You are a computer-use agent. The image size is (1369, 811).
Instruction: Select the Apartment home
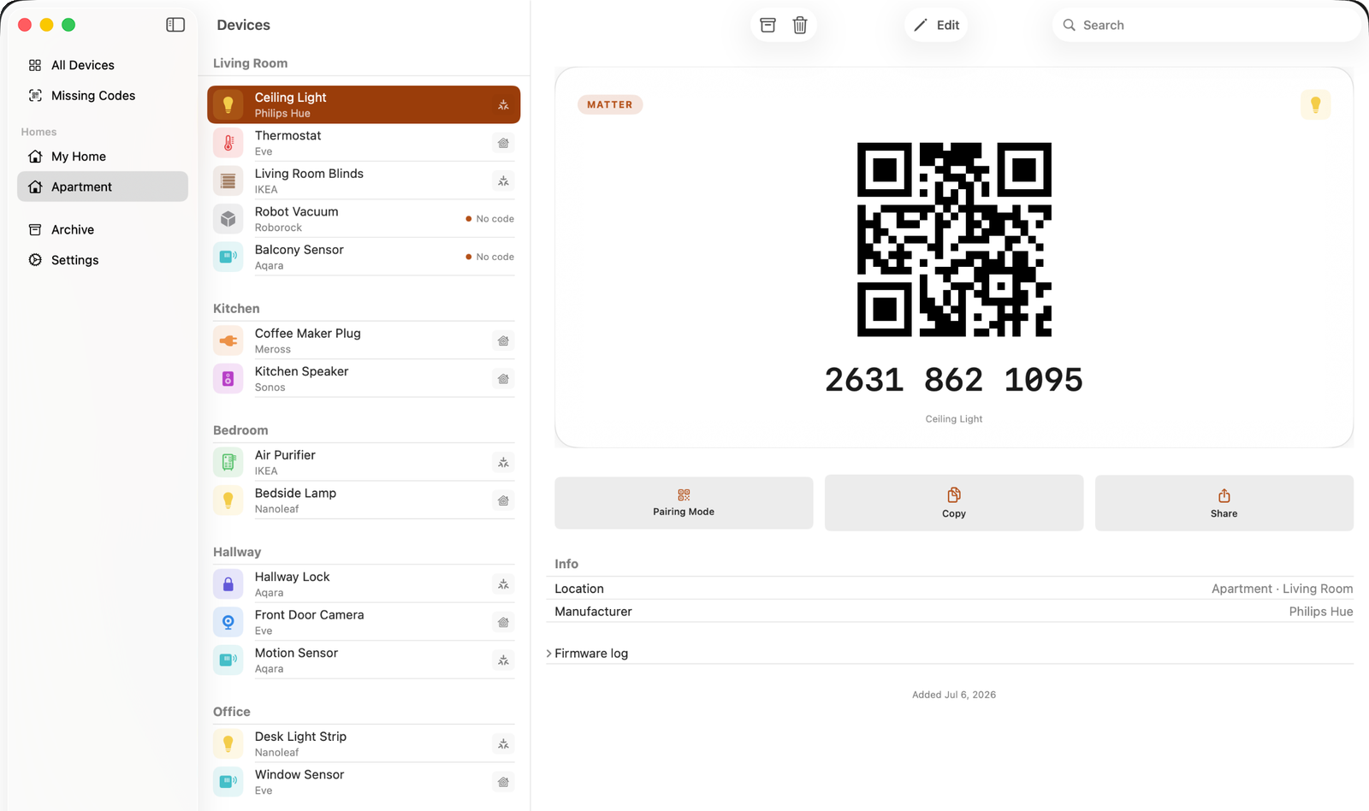point(103,186)
